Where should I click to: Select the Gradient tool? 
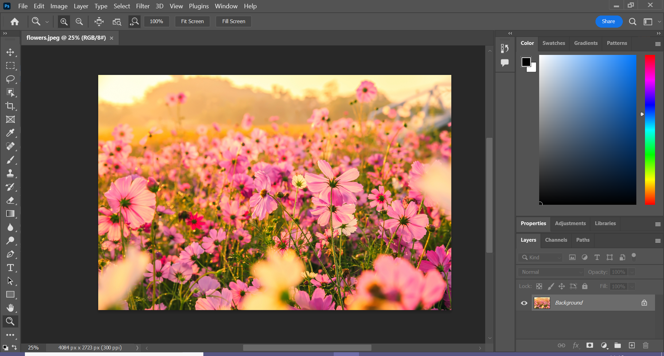pos(10,214)
